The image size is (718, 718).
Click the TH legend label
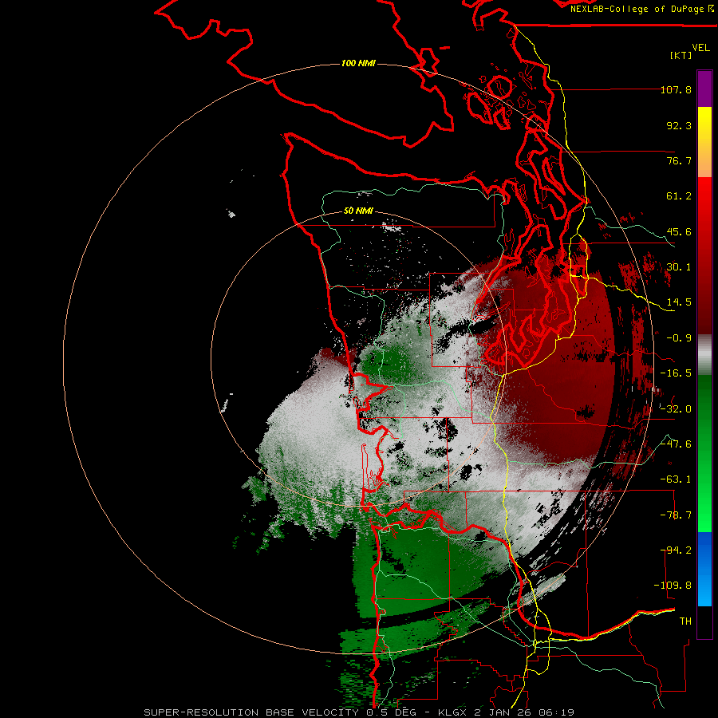click(685, 621)
